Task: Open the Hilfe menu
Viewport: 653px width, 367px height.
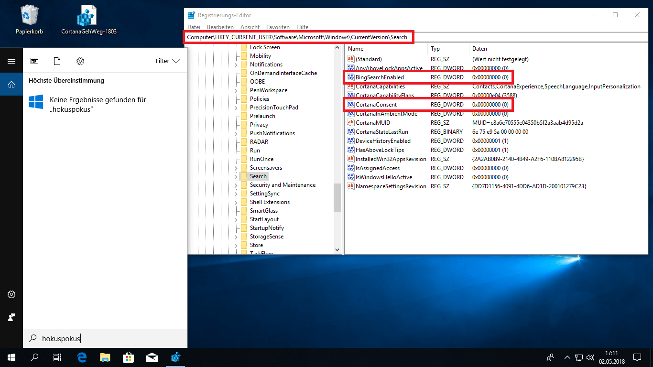Action: pos(302,27)
